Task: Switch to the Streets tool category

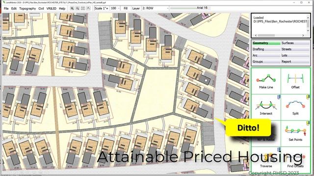Action: pyautogui.click(x=295, y=49)
